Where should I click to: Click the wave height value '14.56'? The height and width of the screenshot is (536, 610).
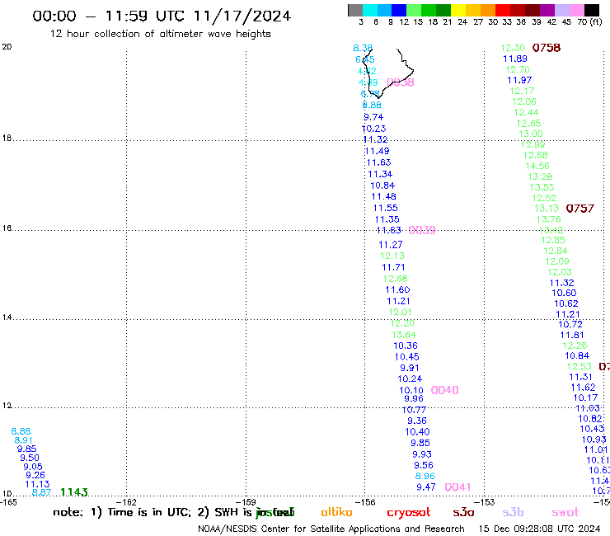coord(537,167)
